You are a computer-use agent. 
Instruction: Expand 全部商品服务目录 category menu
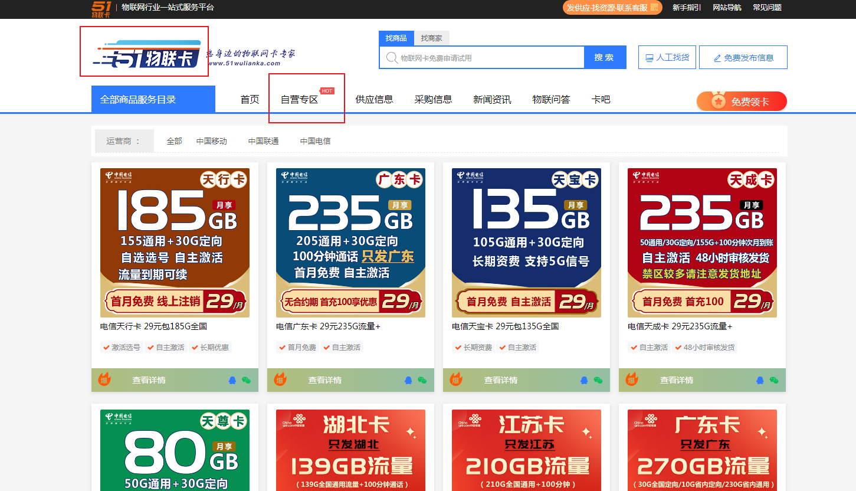[153, 99]
